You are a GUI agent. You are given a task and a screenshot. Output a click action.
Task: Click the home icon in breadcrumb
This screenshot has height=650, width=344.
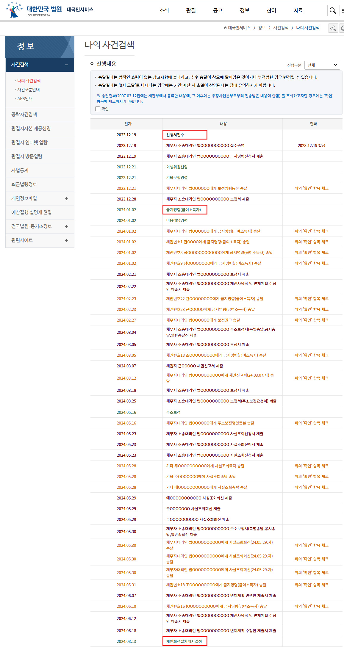[225, 28]
